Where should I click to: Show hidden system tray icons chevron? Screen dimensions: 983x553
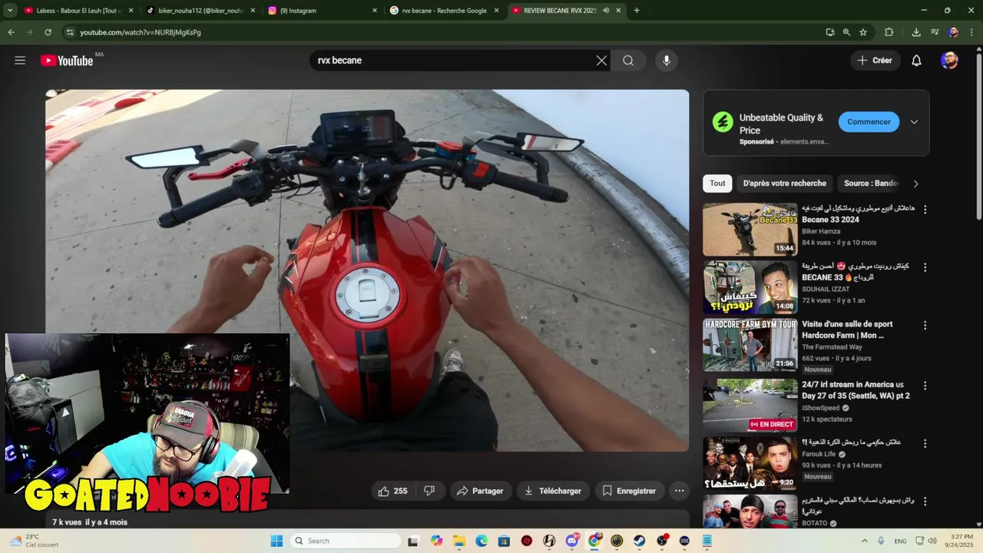(865, 541)
